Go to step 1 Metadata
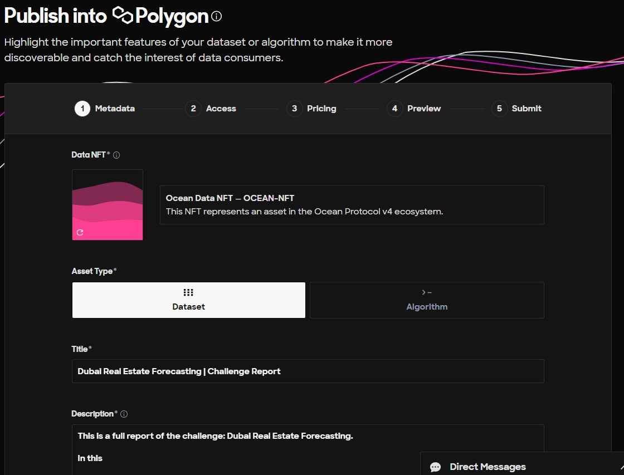 tap(105, 109)
